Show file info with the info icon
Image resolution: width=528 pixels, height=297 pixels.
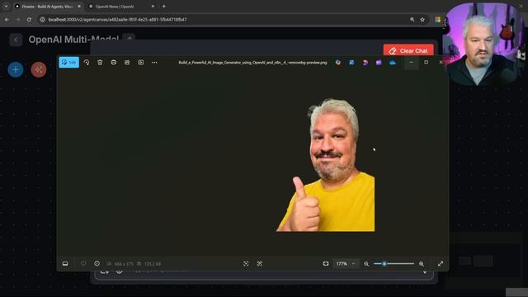97,264
